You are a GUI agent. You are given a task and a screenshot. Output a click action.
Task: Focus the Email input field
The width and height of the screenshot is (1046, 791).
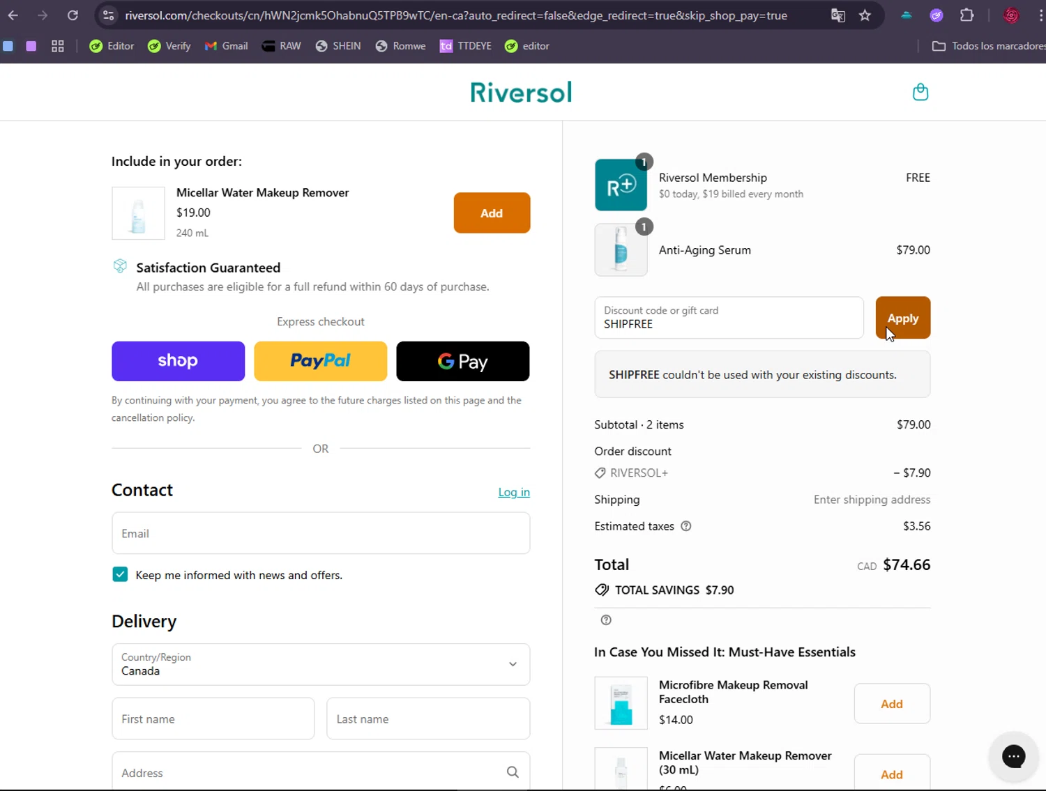point(321,533)
